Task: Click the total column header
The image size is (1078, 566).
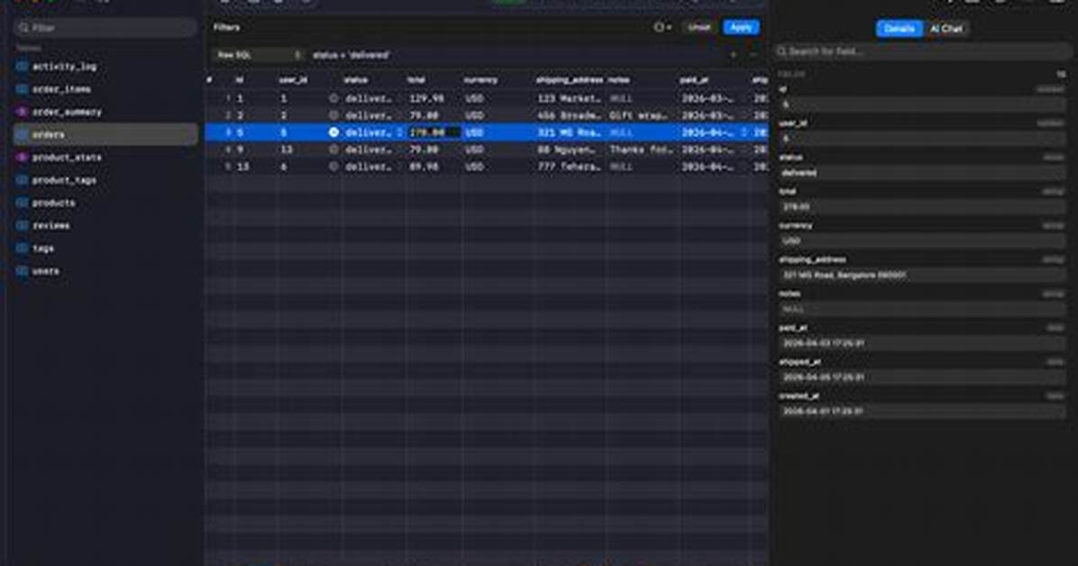Action: click(x=416, y=80)
